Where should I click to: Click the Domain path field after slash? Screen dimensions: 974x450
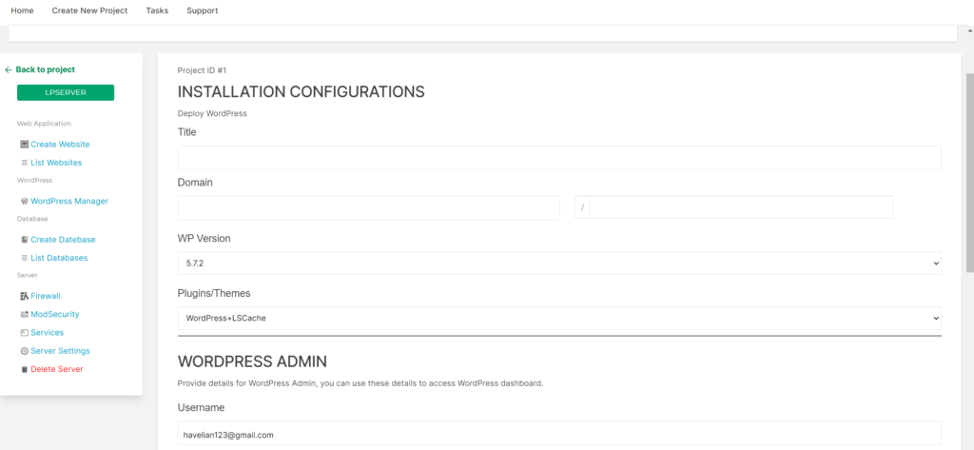(x=741, y=207)
